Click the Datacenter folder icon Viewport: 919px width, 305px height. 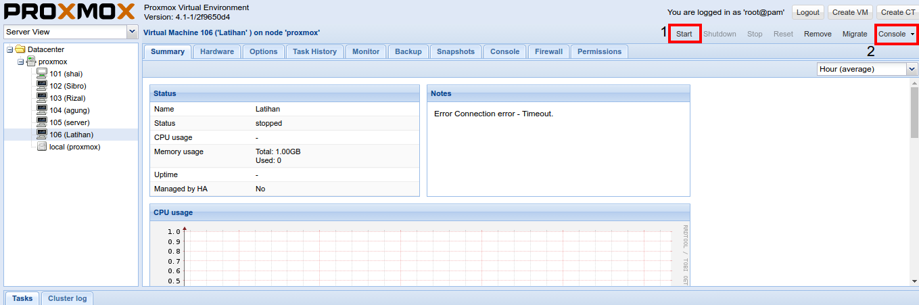(x=20, y=49)
